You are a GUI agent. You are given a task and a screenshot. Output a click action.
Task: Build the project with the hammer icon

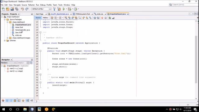point(54,9)
